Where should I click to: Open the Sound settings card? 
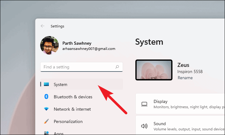[x=180, y=125]
